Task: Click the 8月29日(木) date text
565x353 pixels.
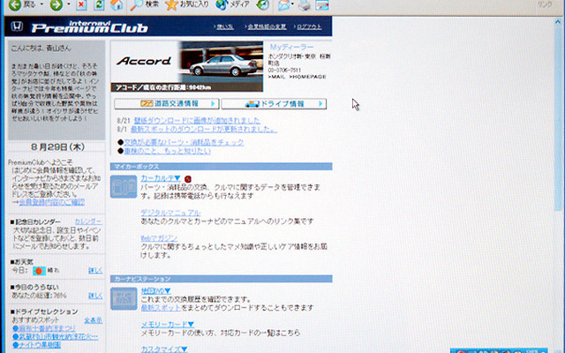Action: tap(57, 147)
